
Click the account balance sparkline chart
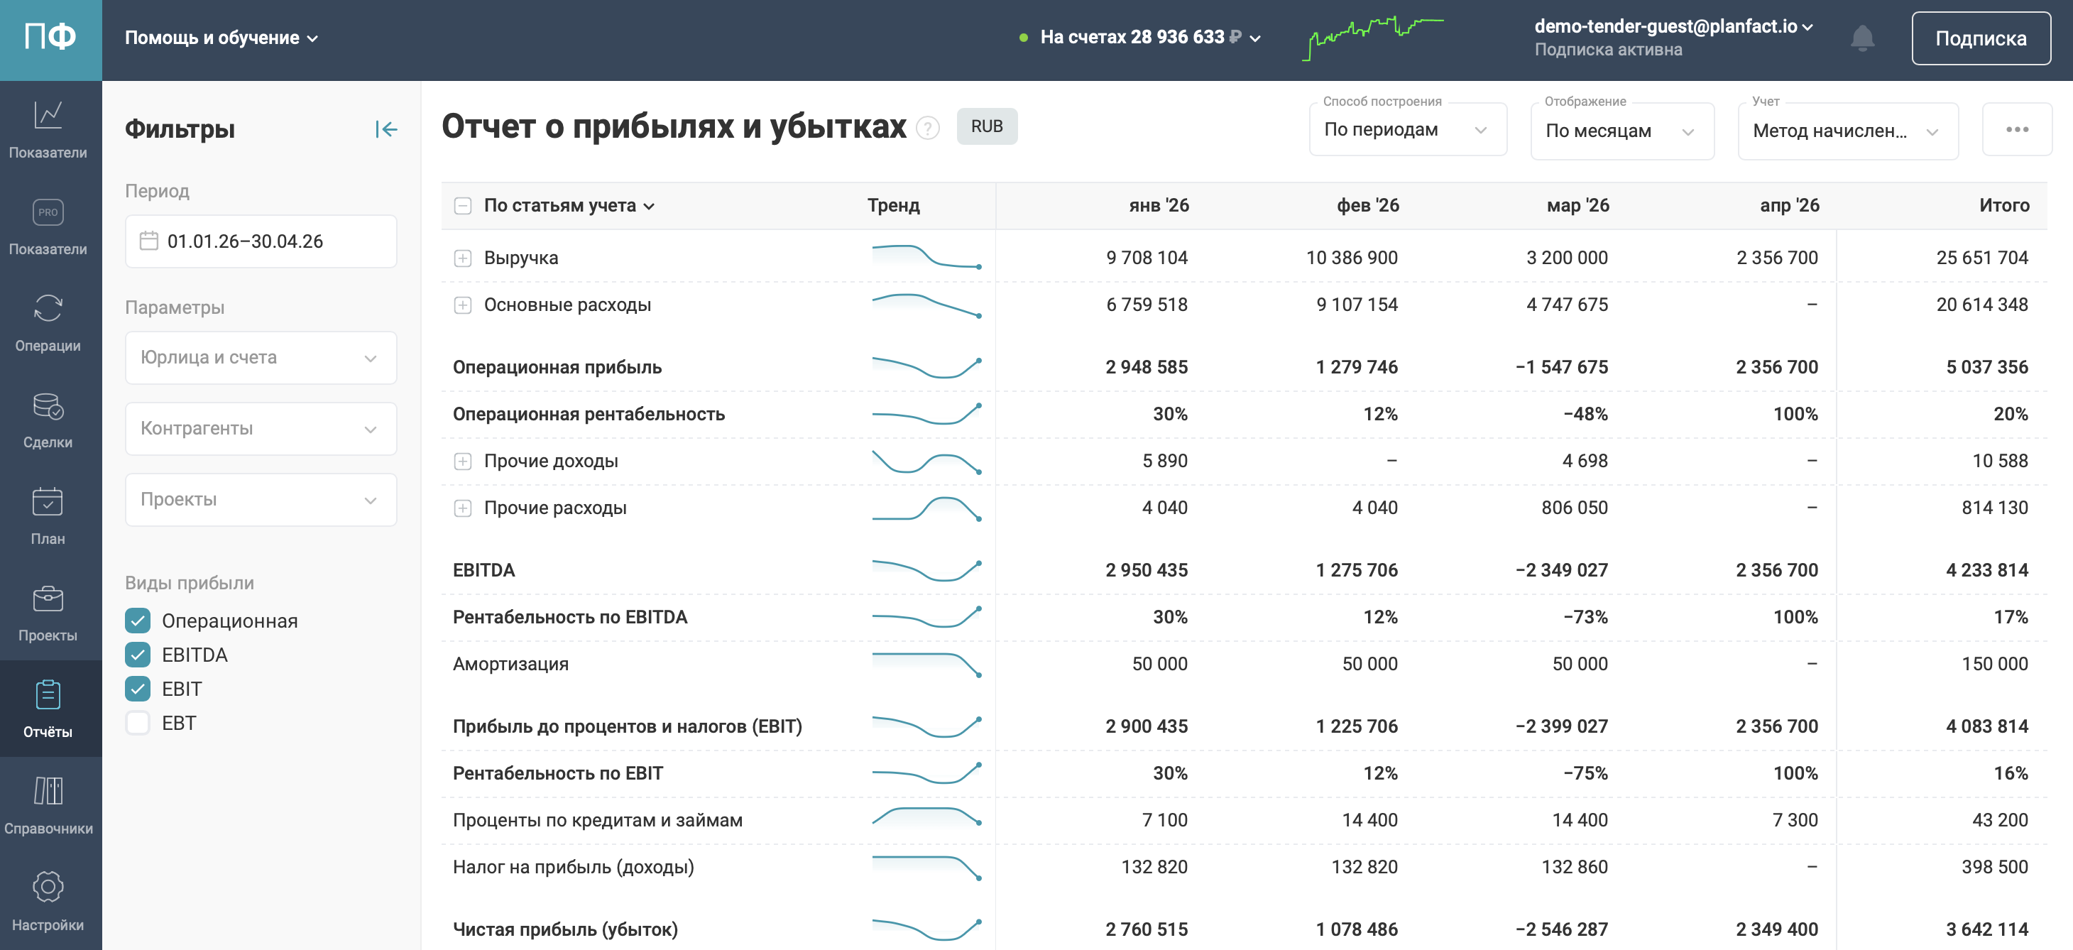pos(1373,38)
